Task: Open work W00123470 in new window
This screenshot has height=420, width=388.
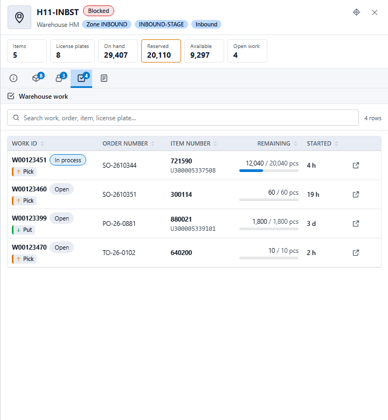Action: pyautogui.click(x=356, y=252)
